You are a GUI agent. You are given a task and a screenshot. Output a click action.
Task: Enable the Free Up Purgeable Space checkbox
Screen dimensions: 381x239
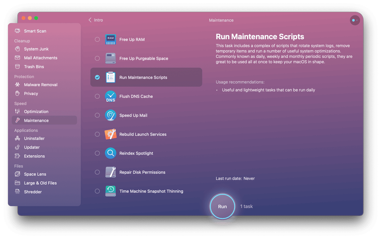coord(97,58)
